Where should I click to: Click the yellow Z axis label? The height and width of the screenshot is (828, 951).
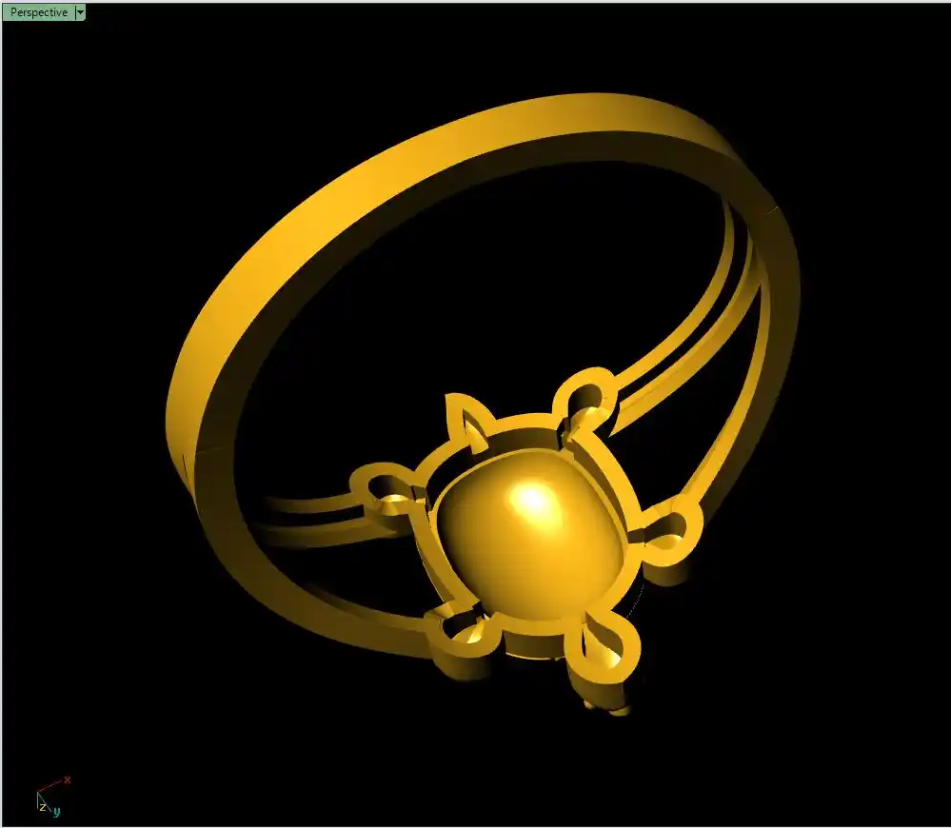click(x=43, y=806)
